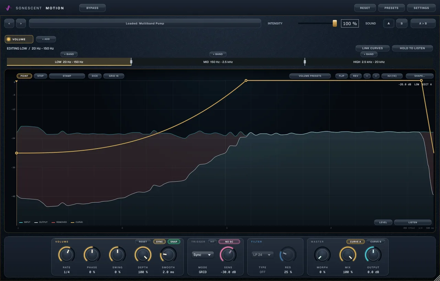This screenshot has height=281, width=440.
Task: Click the cyan OUTPUT knob
Action: [x=373, y=255]
